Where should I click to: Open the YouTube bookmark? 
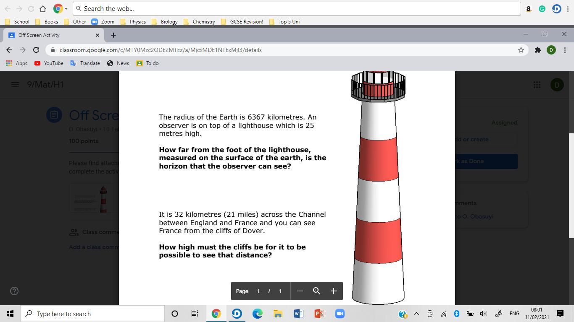(49, 63)
